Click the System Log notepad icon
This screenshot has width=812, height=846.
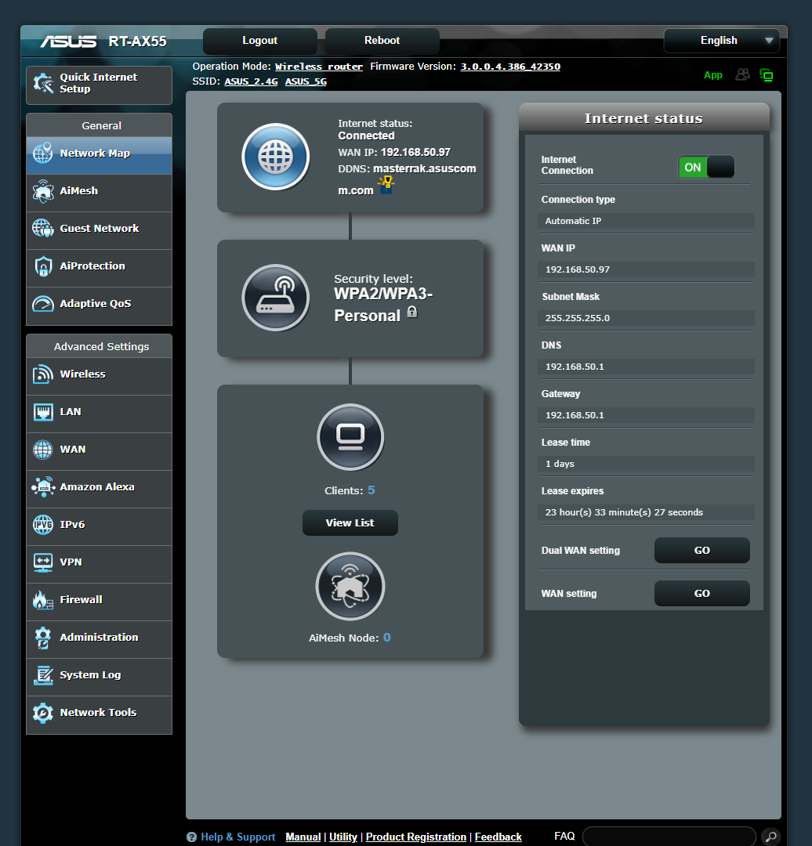[x=43, y=675]
